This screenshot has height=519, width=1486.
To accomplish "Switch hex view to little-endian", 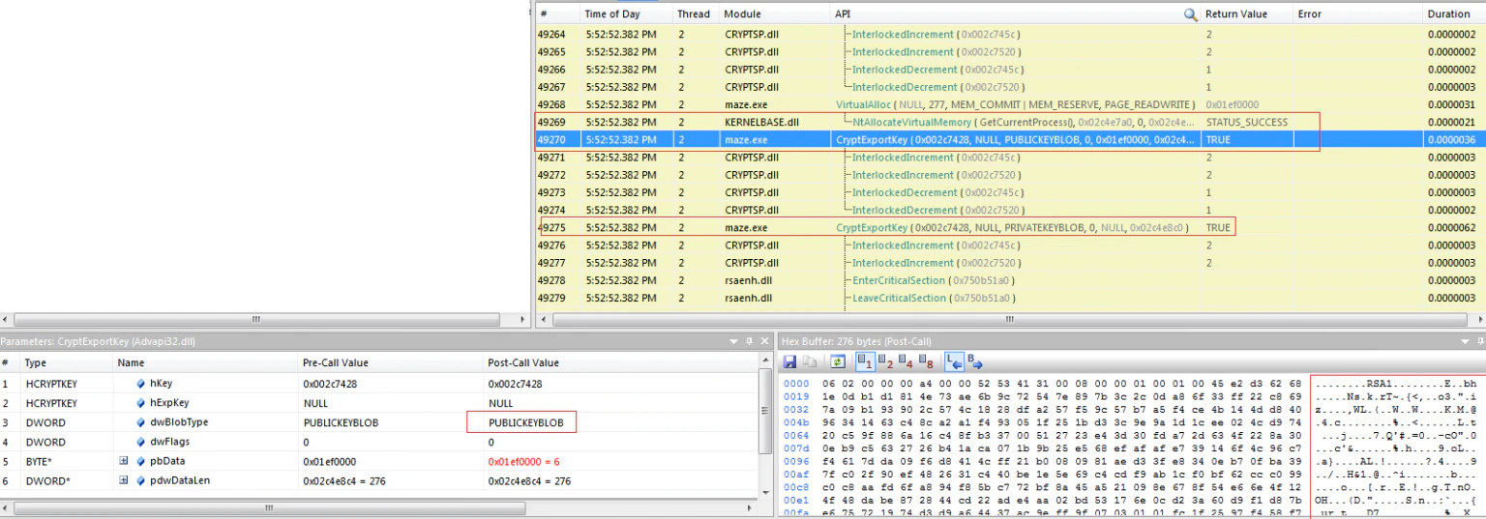I will pos(954,362).
